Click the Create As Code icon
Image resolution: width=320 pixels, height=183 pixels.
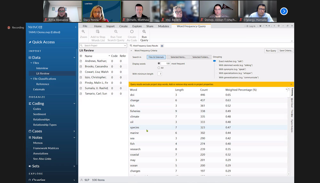pos(132,32)
